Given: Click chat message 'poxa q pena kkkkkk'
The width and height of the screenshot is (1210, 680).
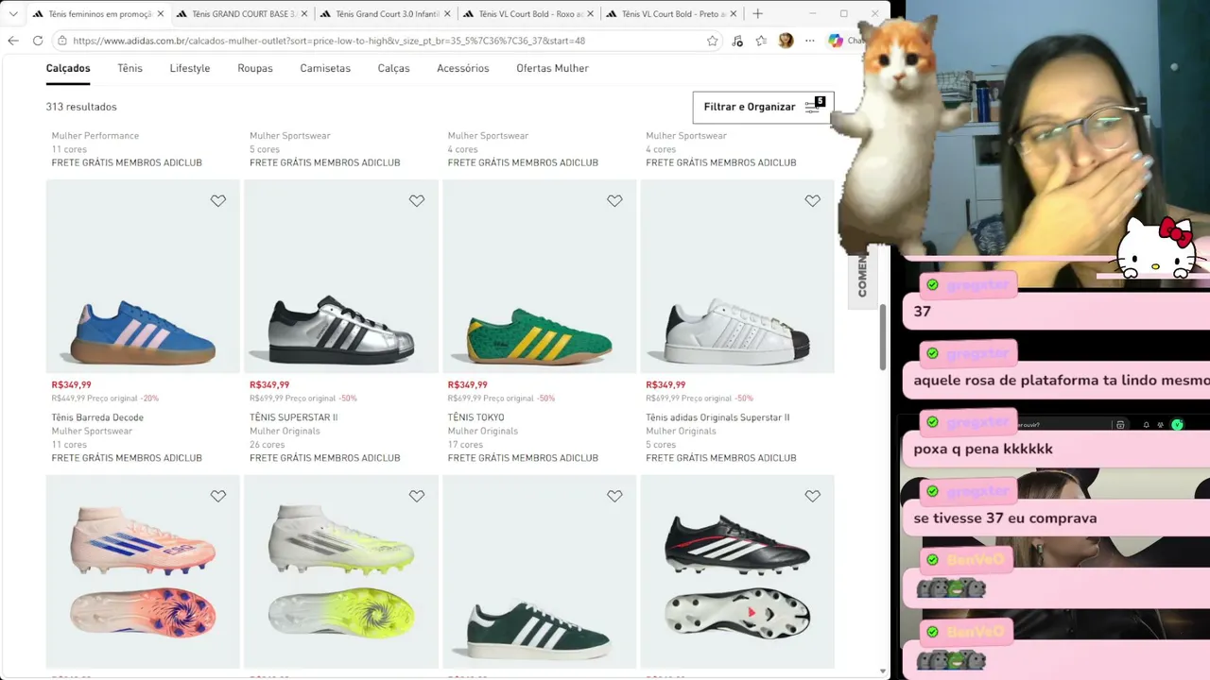Looking at the screenshot, I should pos(983,449).
